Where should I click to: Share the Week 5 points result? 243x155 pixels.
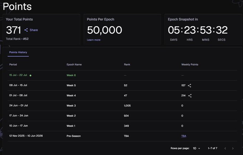click(189, 86)
